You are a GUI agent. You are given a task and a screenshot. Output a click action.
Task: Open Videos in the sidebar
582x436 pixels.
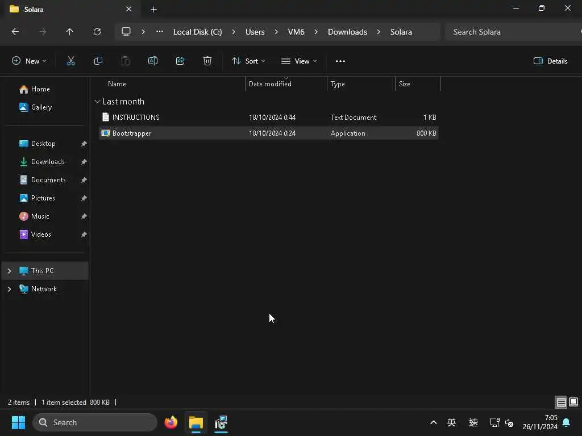41,234
